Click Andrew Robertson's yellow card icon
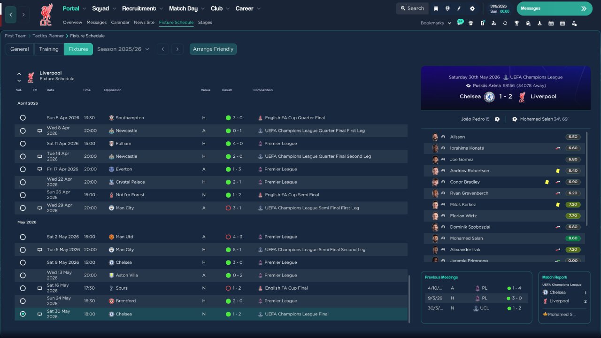The height and width of the screenshot is (338, 601). click(558, 171)
